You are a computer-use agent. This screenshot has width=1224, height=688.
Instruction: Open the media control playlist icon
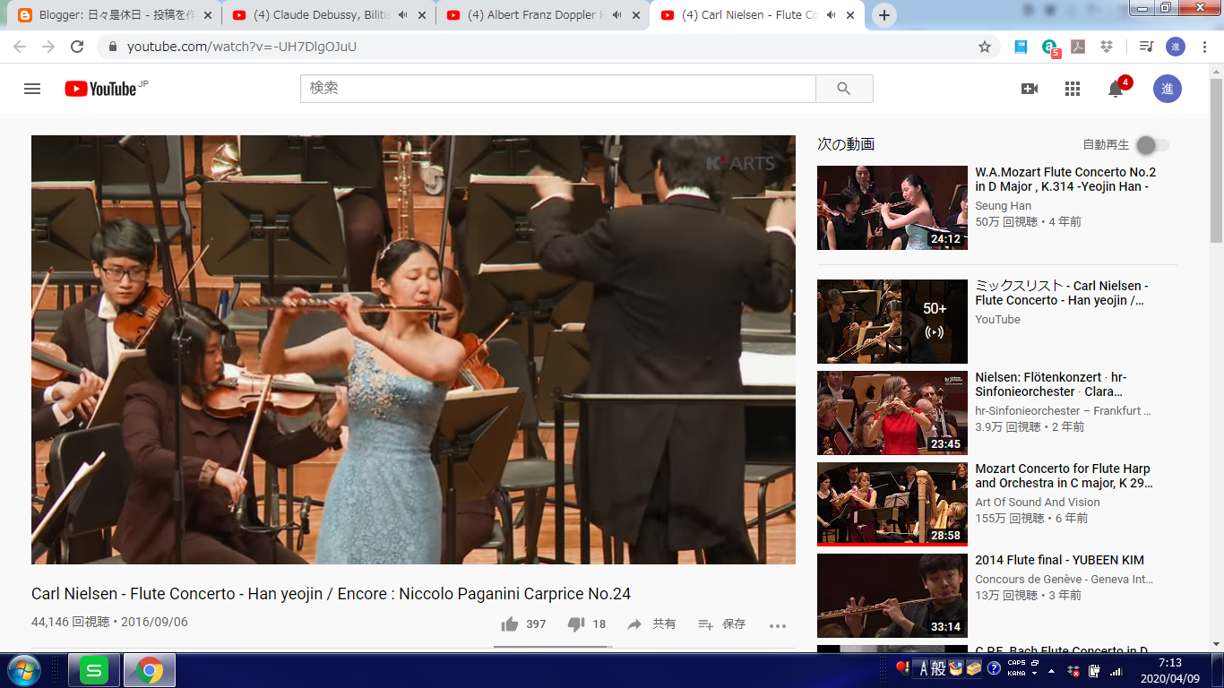pos(1146,47)
